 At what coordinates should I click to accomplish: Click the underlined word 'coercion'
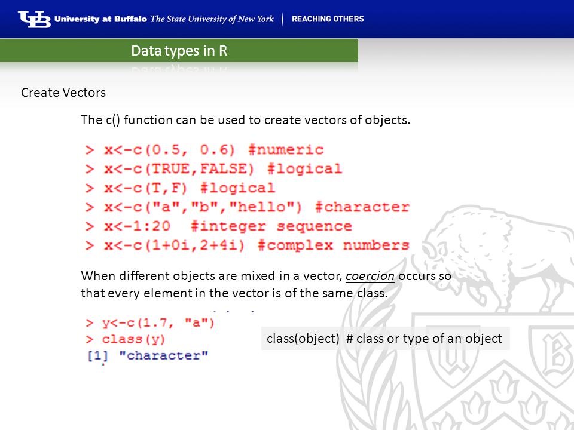(370, 276)
